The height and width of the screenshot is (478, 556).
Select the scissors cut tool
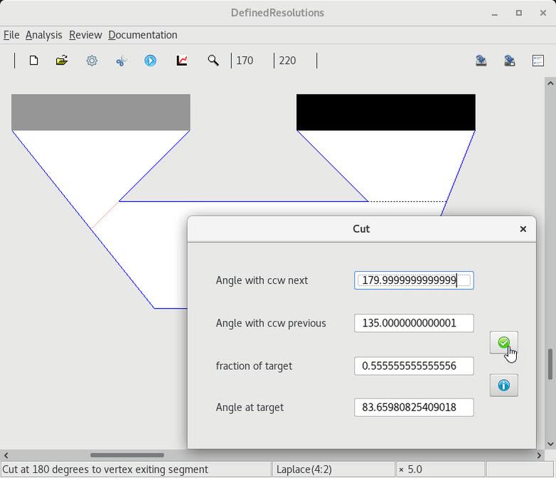pos(121,60)
